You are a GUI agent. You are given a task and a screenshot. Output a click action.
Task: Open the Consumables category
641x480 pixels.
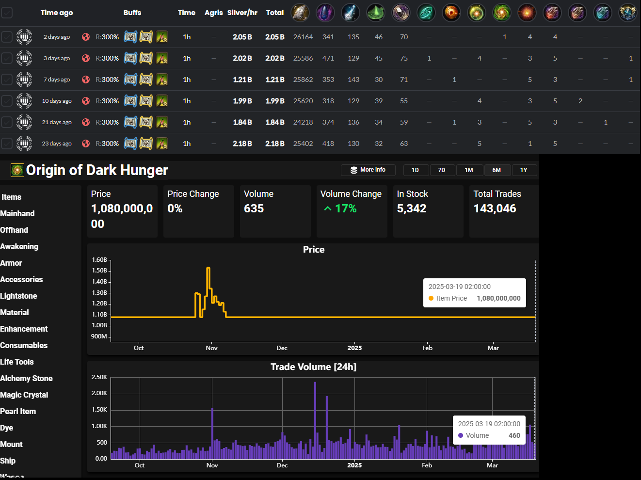click(24, 346)
